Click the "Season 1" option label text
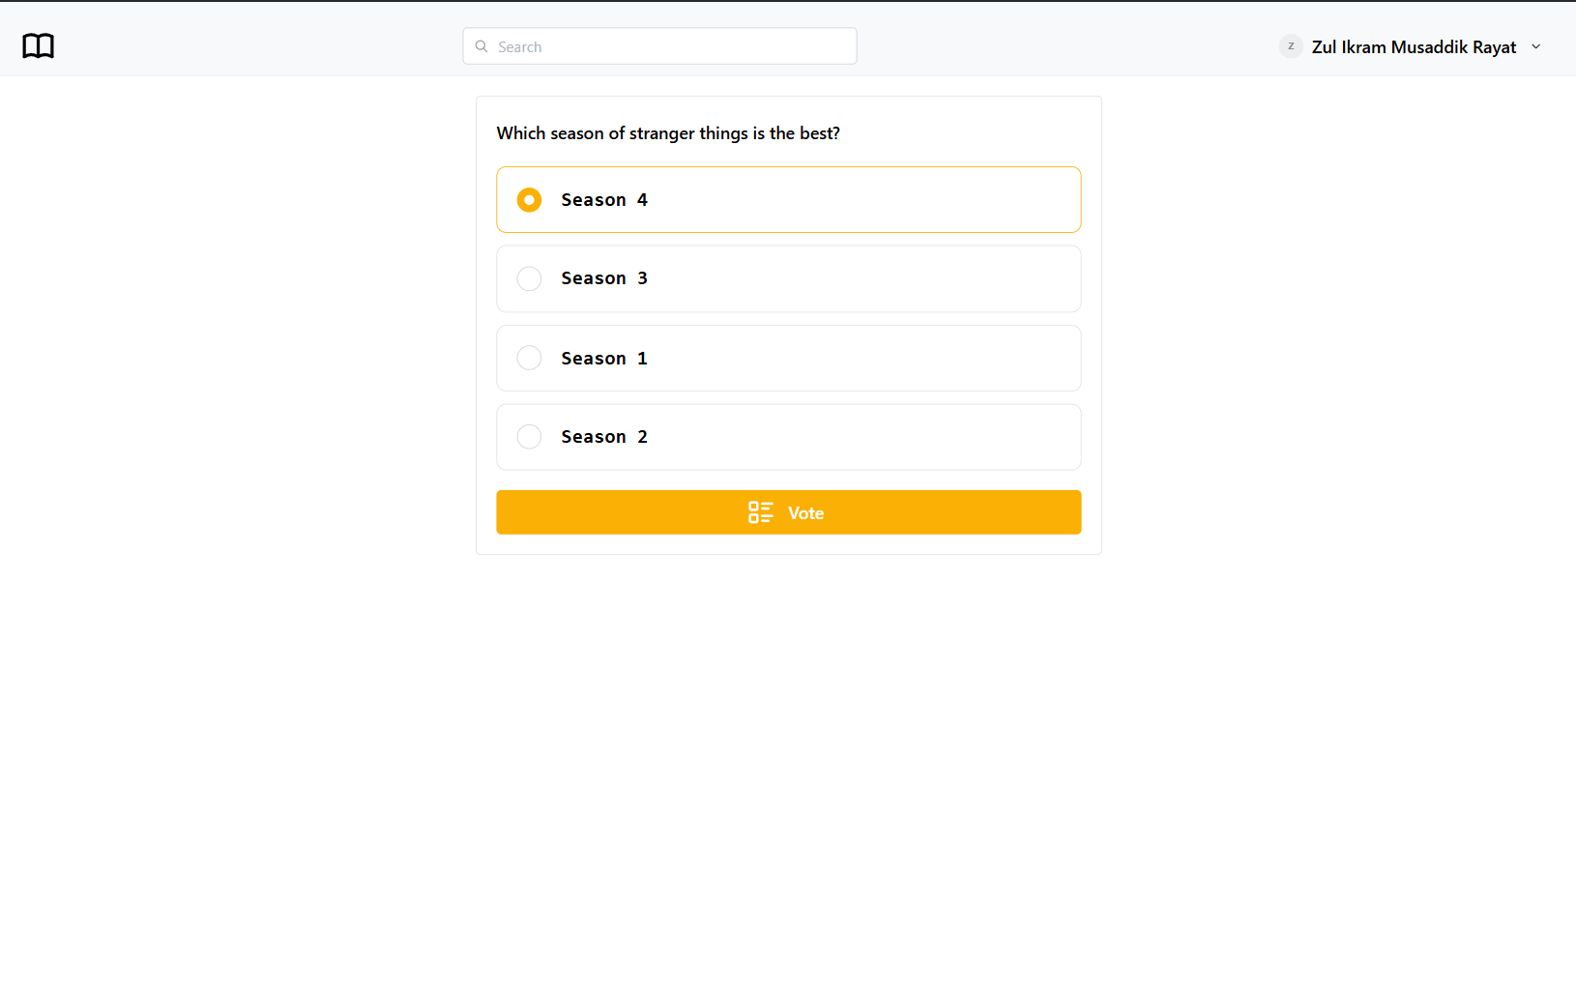 coord(604,359)
